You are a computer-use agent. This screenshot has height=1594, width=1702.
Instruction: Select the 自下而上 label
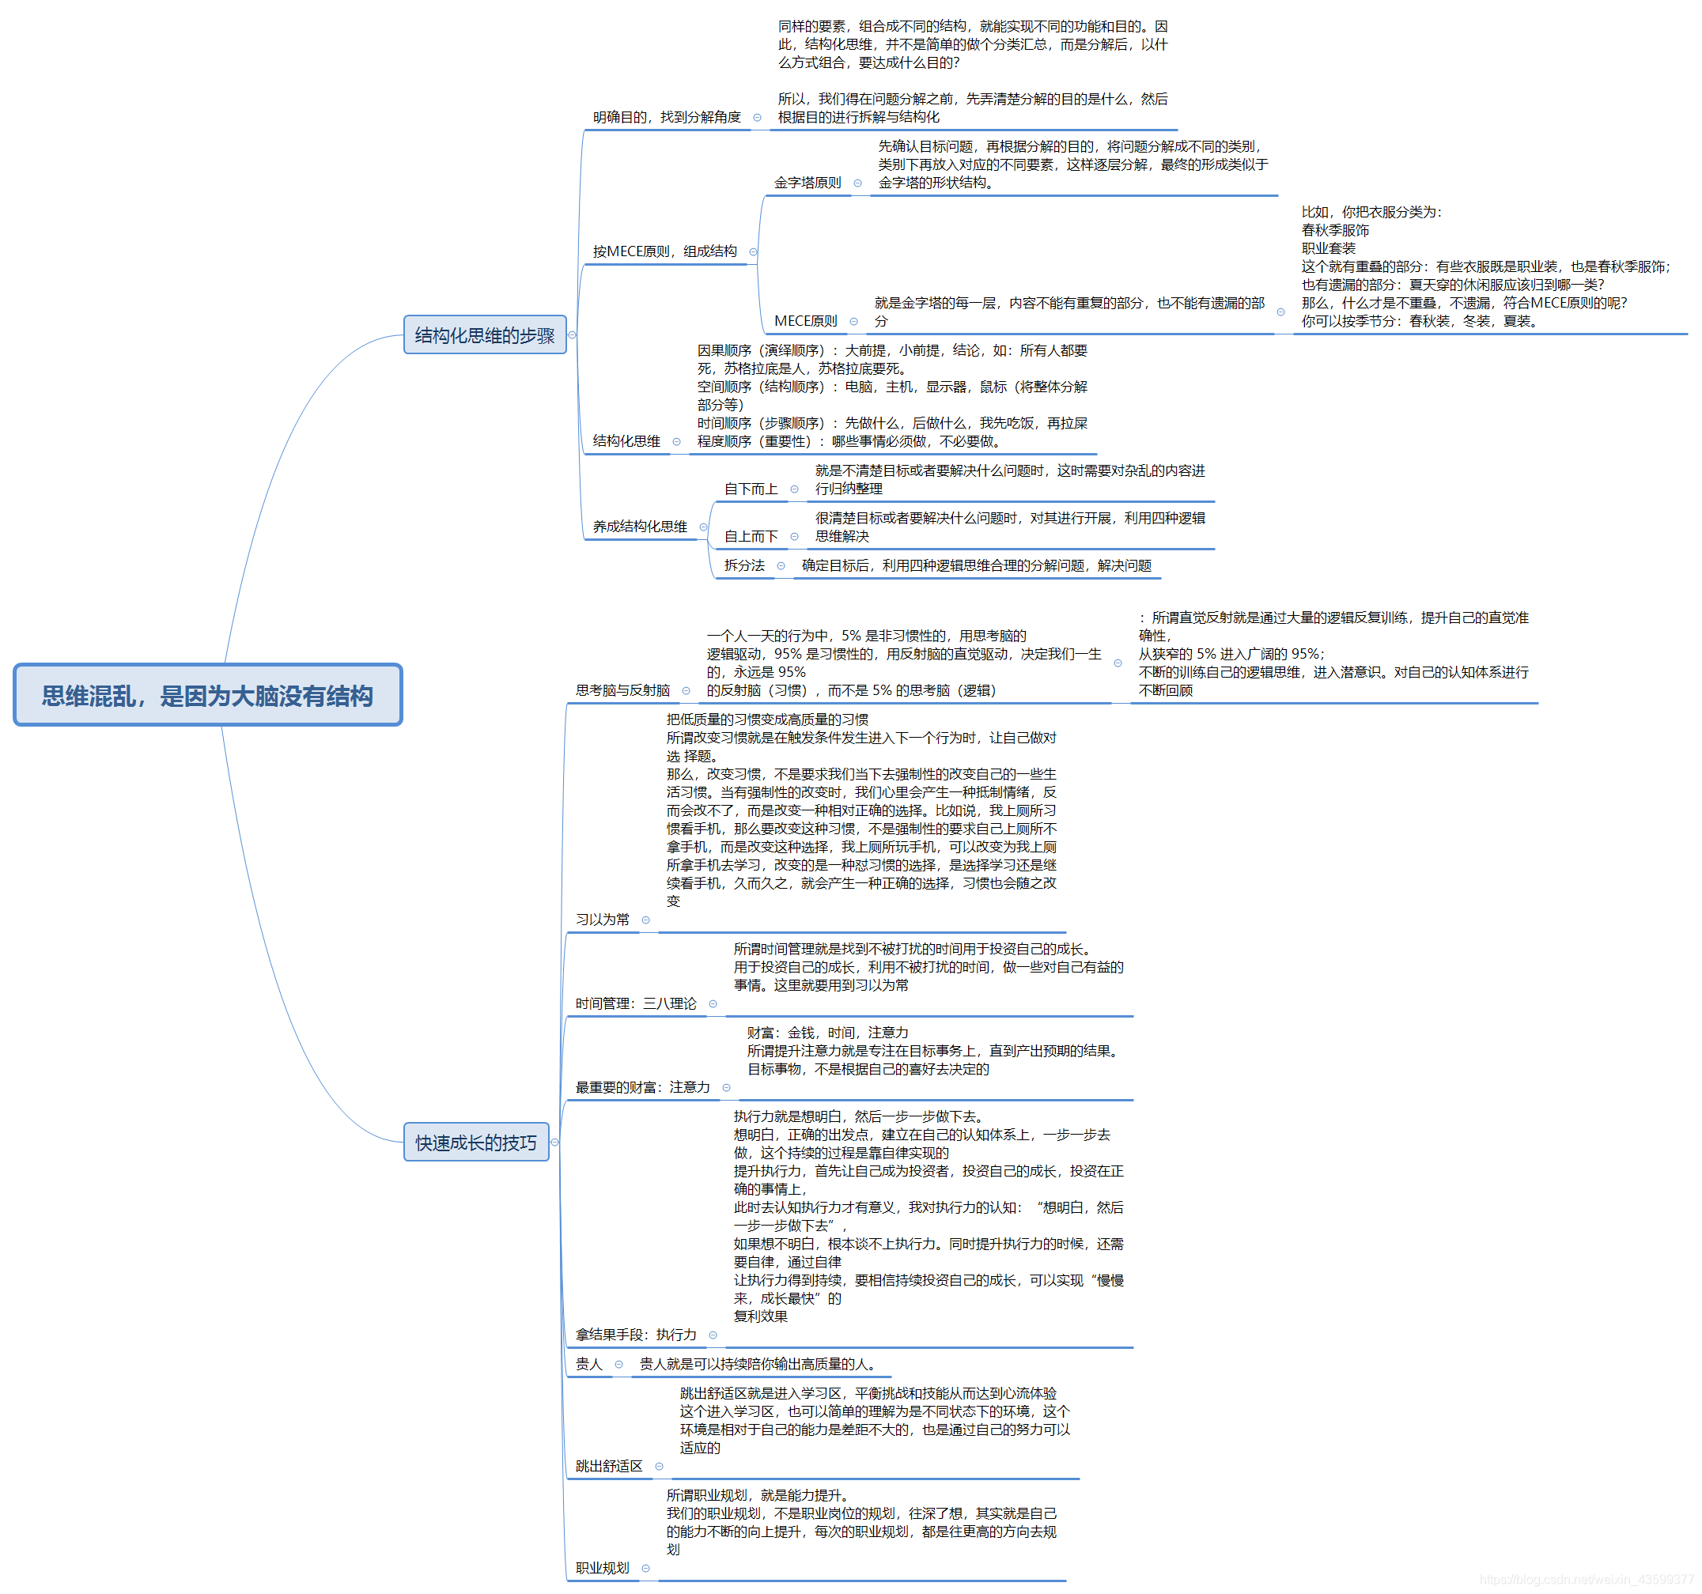tap(751, 489)
